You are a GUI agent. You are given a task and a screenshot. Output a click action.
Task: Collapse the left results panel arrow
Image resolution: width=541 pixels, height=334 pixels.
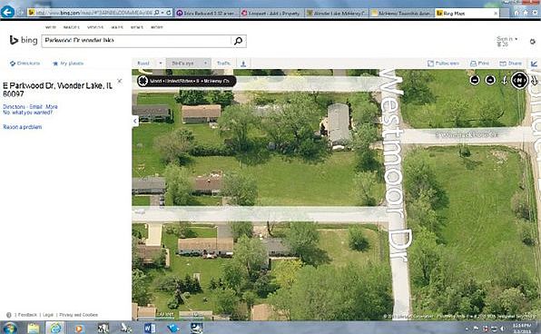pyautogui.click(x=135, y=121)
